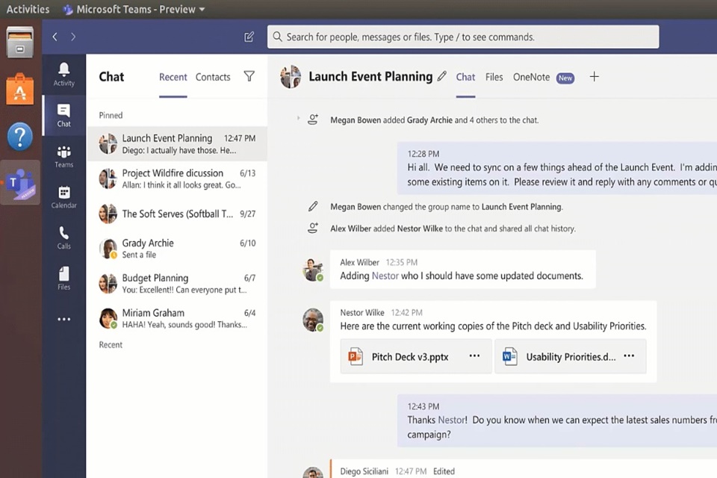Click 'Diego Siciliani' sender name at 12:47 PM
This screenshot has height=478, width=717.
tap(364, 471)
